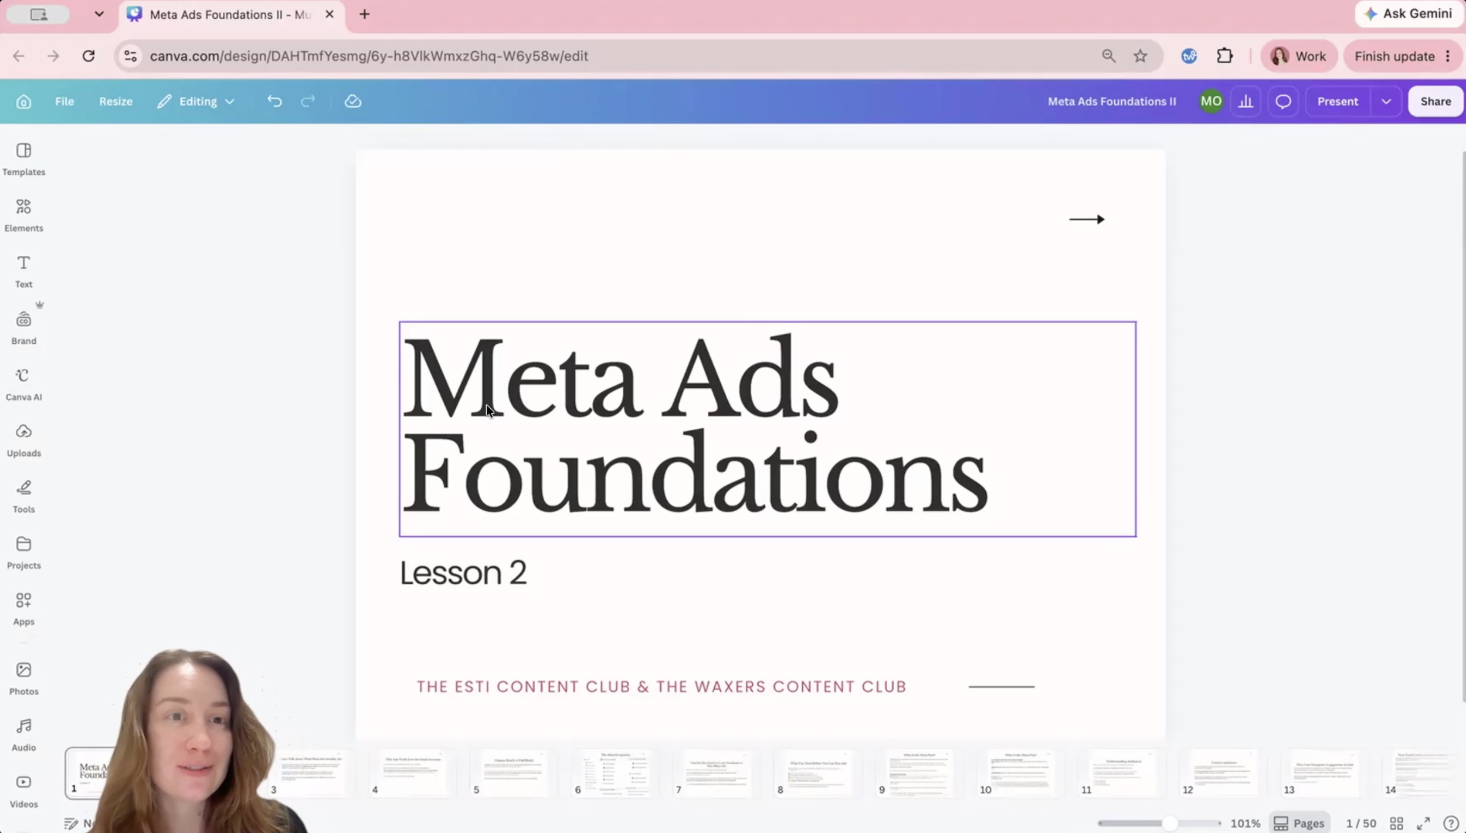The height and width of the screenshot is (833, 1466).
Task: Open the Elements panel
Action: (23, 215)
